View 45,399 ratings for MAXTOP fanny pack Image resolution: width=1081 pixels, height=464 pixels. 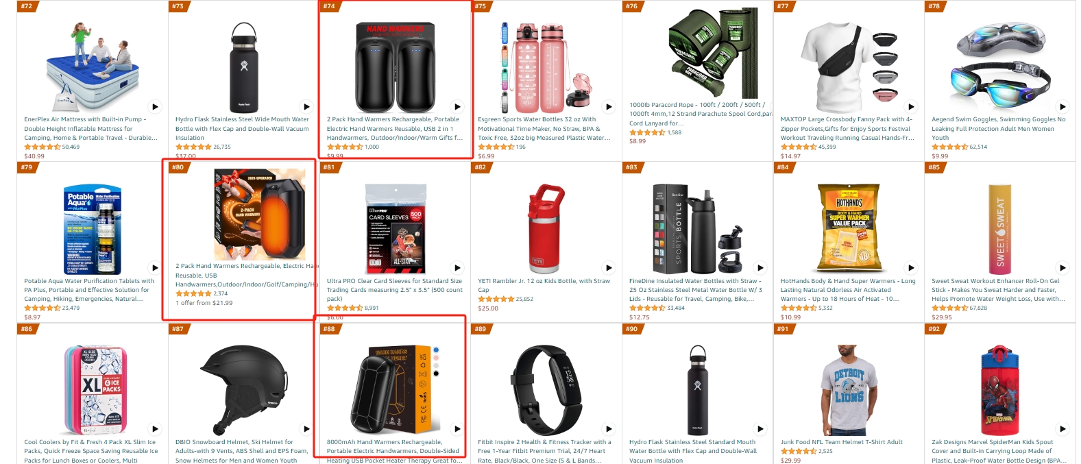827,147
